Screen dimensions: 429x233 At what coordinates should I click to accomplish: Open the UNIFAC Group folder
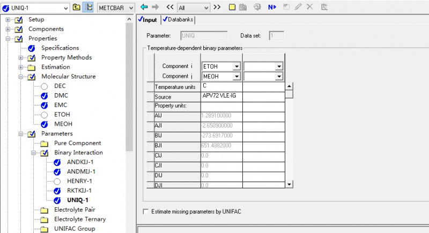click(x=75, y=229)
